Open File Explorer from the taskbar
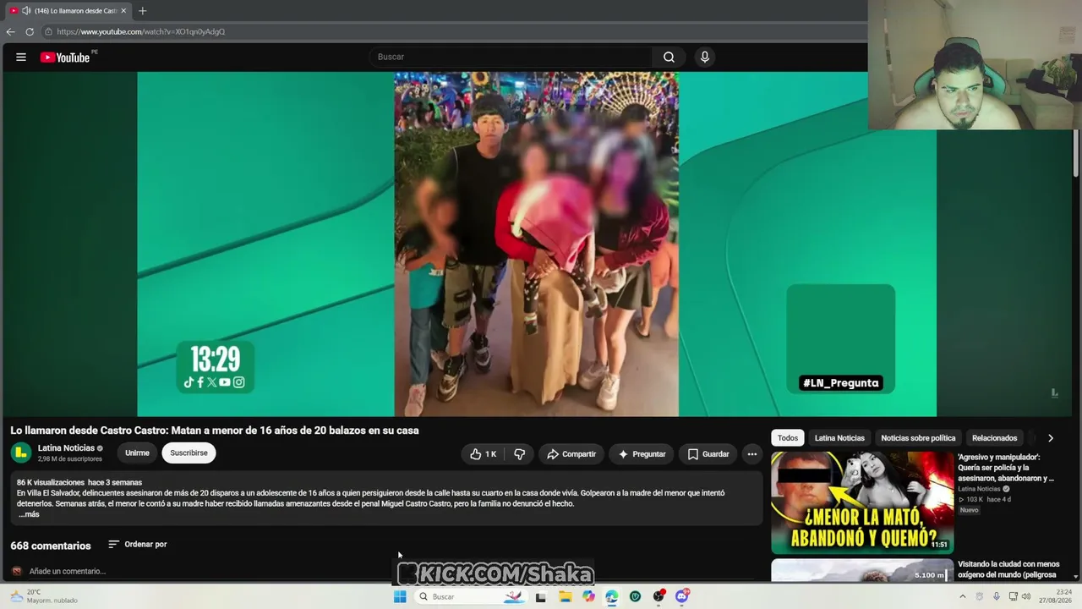This screenshot has height=609, width=1082. (x=565, y=596)
